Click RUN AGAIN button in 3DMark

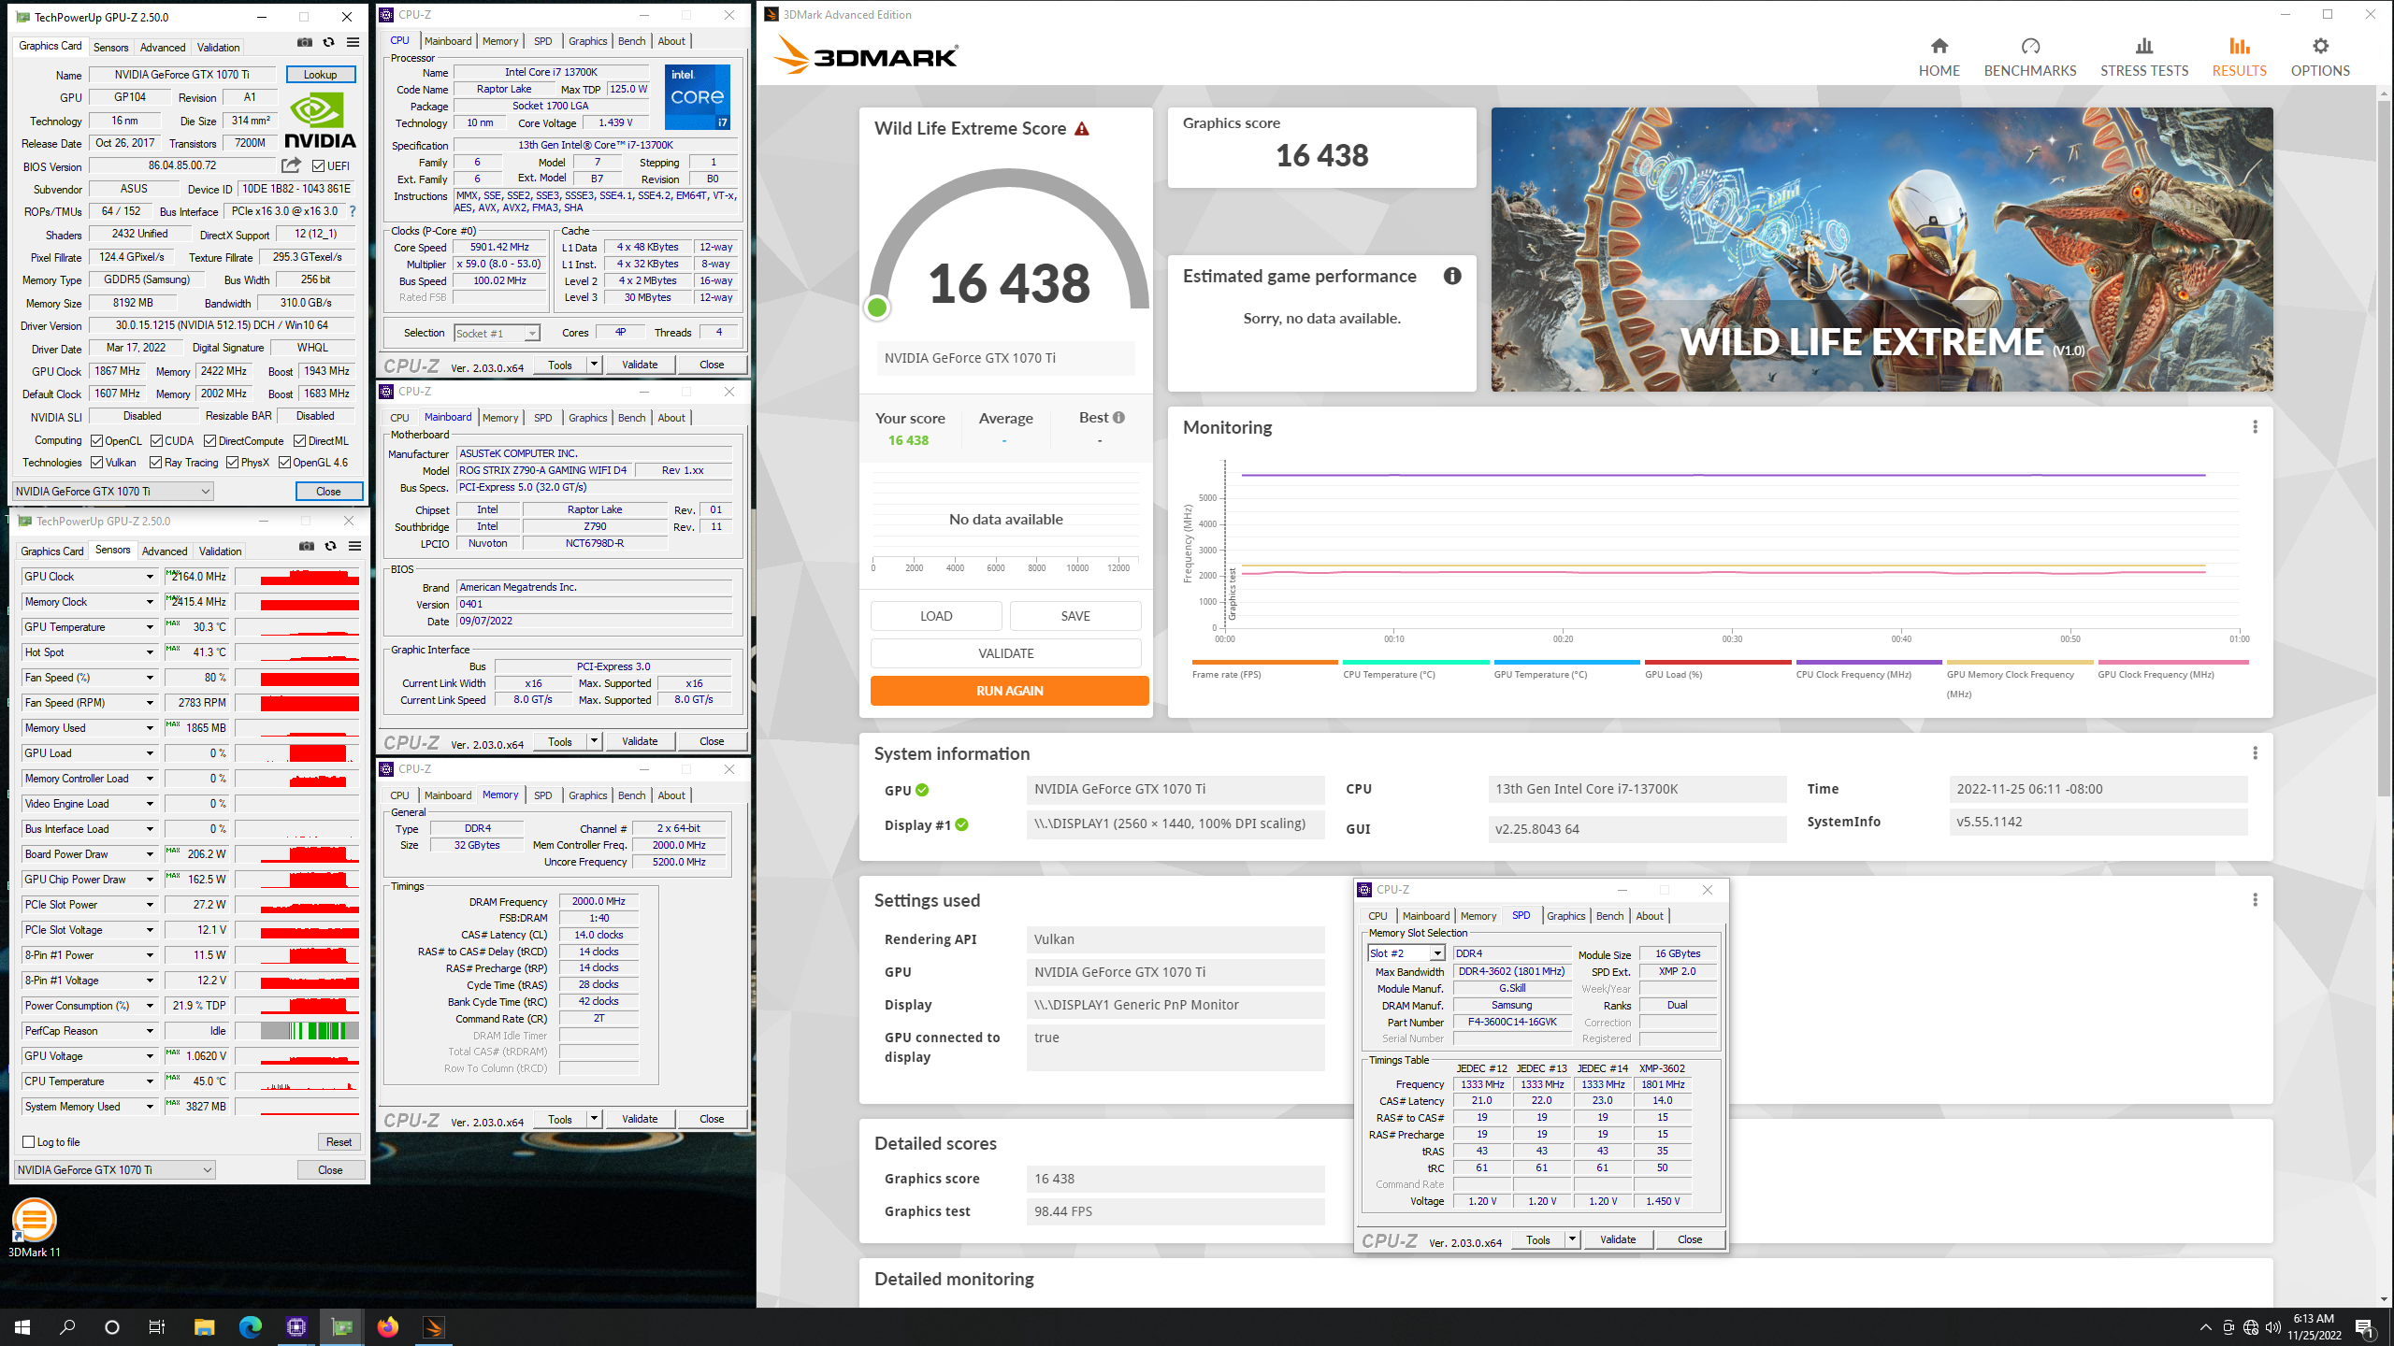click(x=1009, y=691)
